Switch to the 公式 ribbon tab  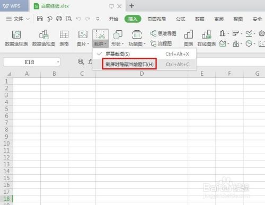[181, 19]
